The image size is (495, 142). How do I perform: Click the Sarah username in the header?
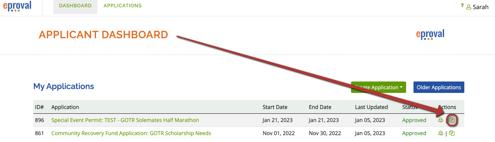tap(481, 7)
